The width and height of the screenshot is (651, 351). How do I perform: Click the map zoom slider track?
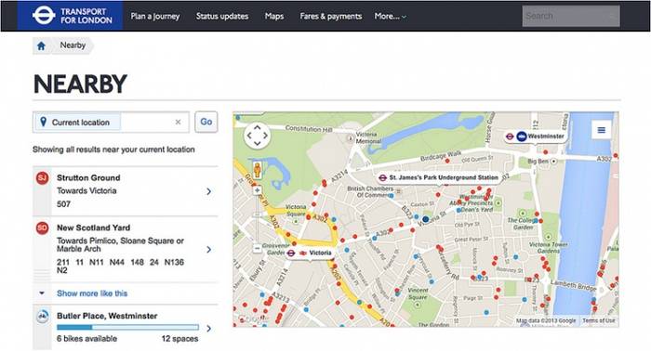click(x=257, y=219)
